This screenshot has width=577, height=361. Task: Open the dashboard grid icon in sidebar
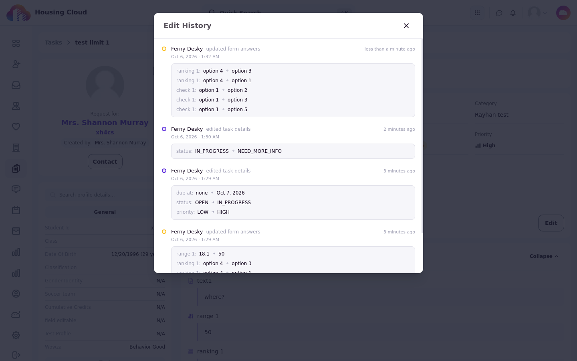16,43
